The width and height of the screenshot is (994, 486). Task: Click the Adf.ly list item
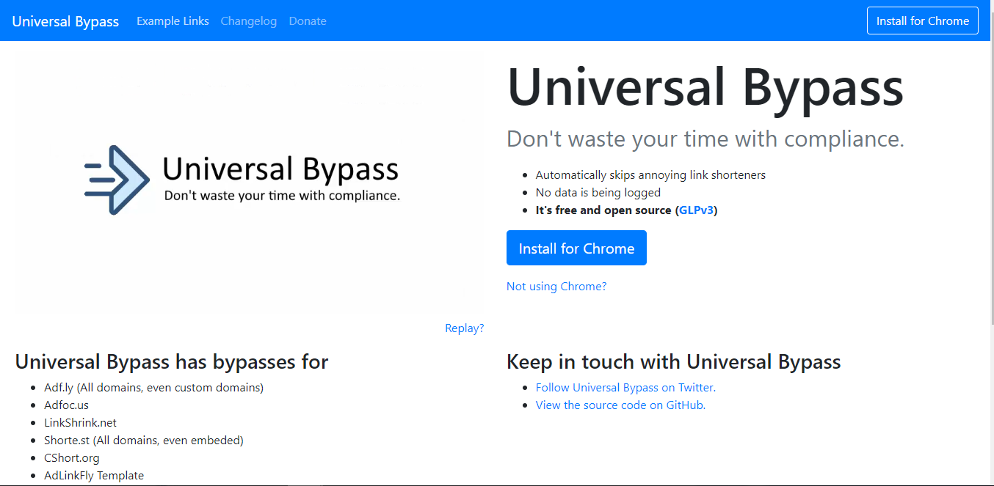153,388
